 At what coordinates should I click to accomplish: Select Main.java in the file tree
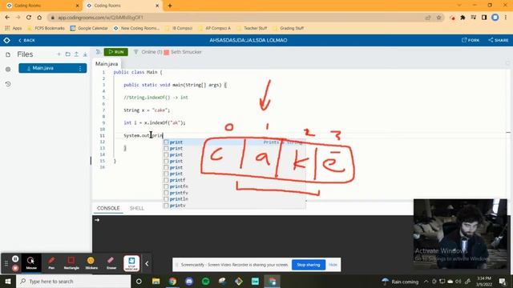point(53,68)
